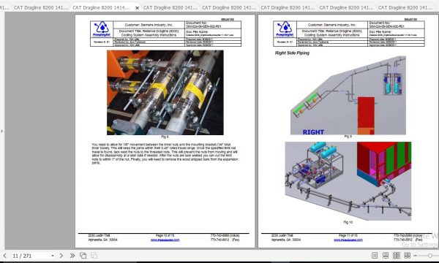
Task: Click 'Customer: Siemens Industry, Inc.' on left page
Action: tap(149, 25)
